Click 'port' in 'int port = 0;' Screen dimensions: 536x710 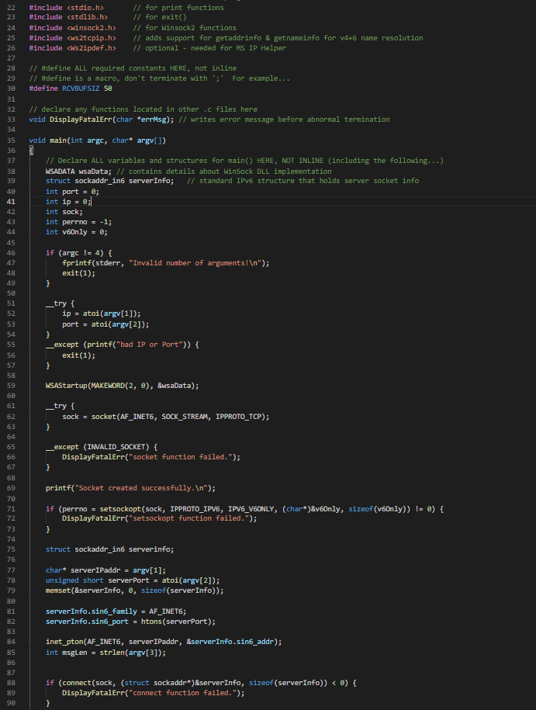tap(70, 192)
